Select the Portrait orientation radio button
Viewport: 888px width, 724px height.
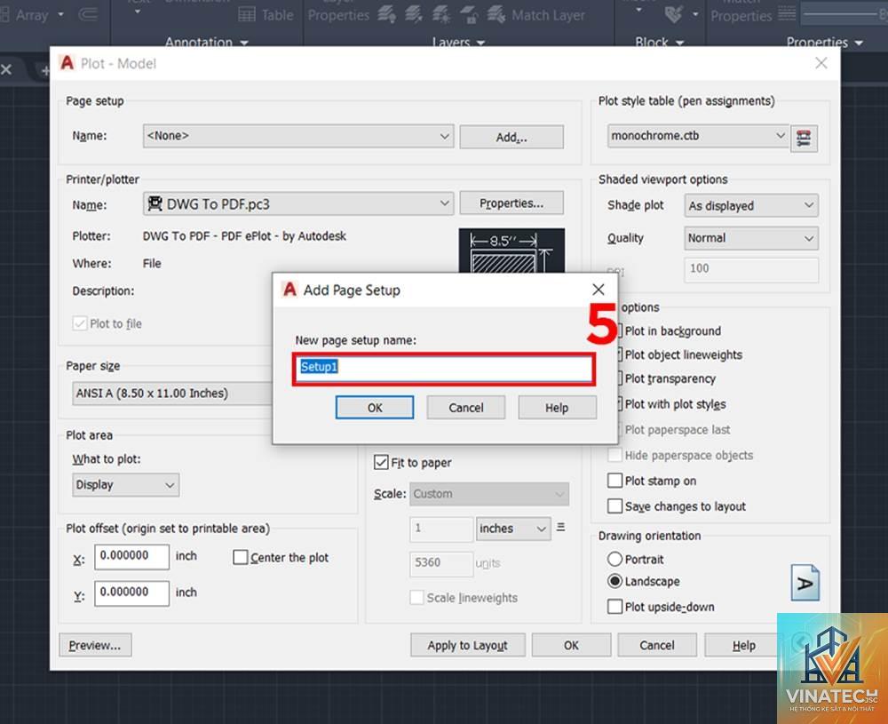coord(614,559)
